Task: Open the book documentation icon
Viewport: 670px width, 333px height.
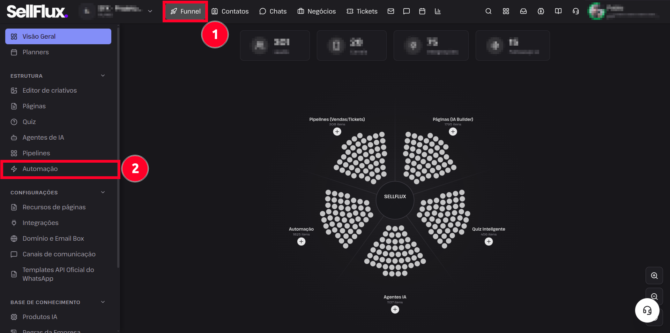Action: (558, 11)
